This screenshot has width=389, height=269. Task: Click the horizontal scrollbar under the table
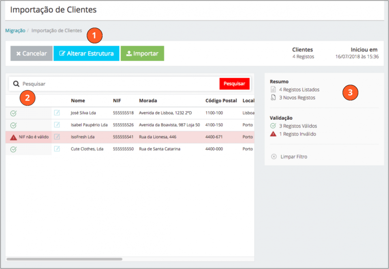(64, 258)
